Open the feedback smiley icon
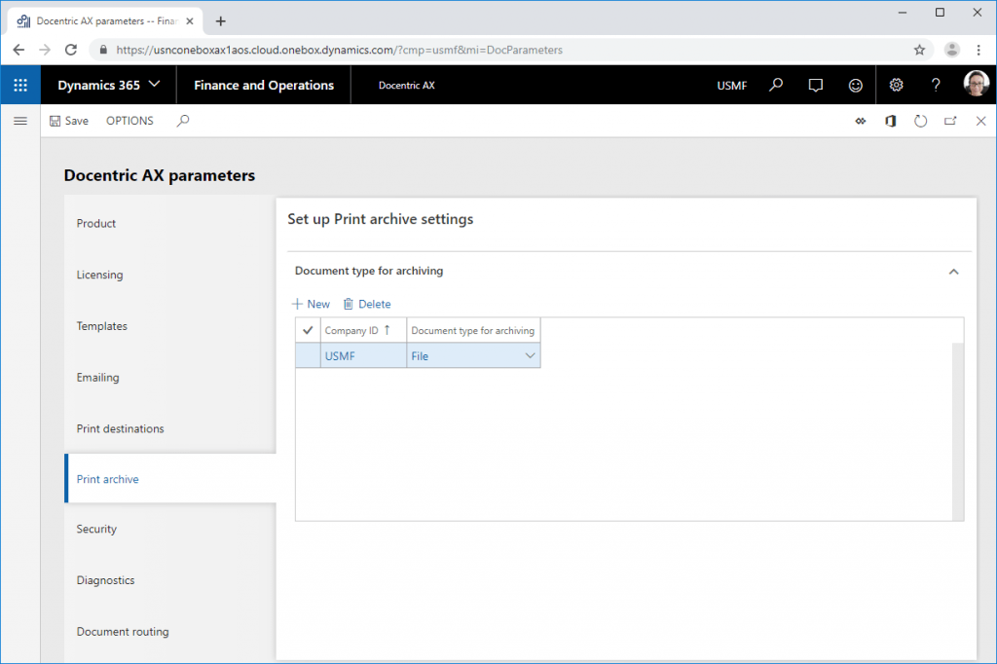This screenshot has height=664, width=997. coord(856,85)
